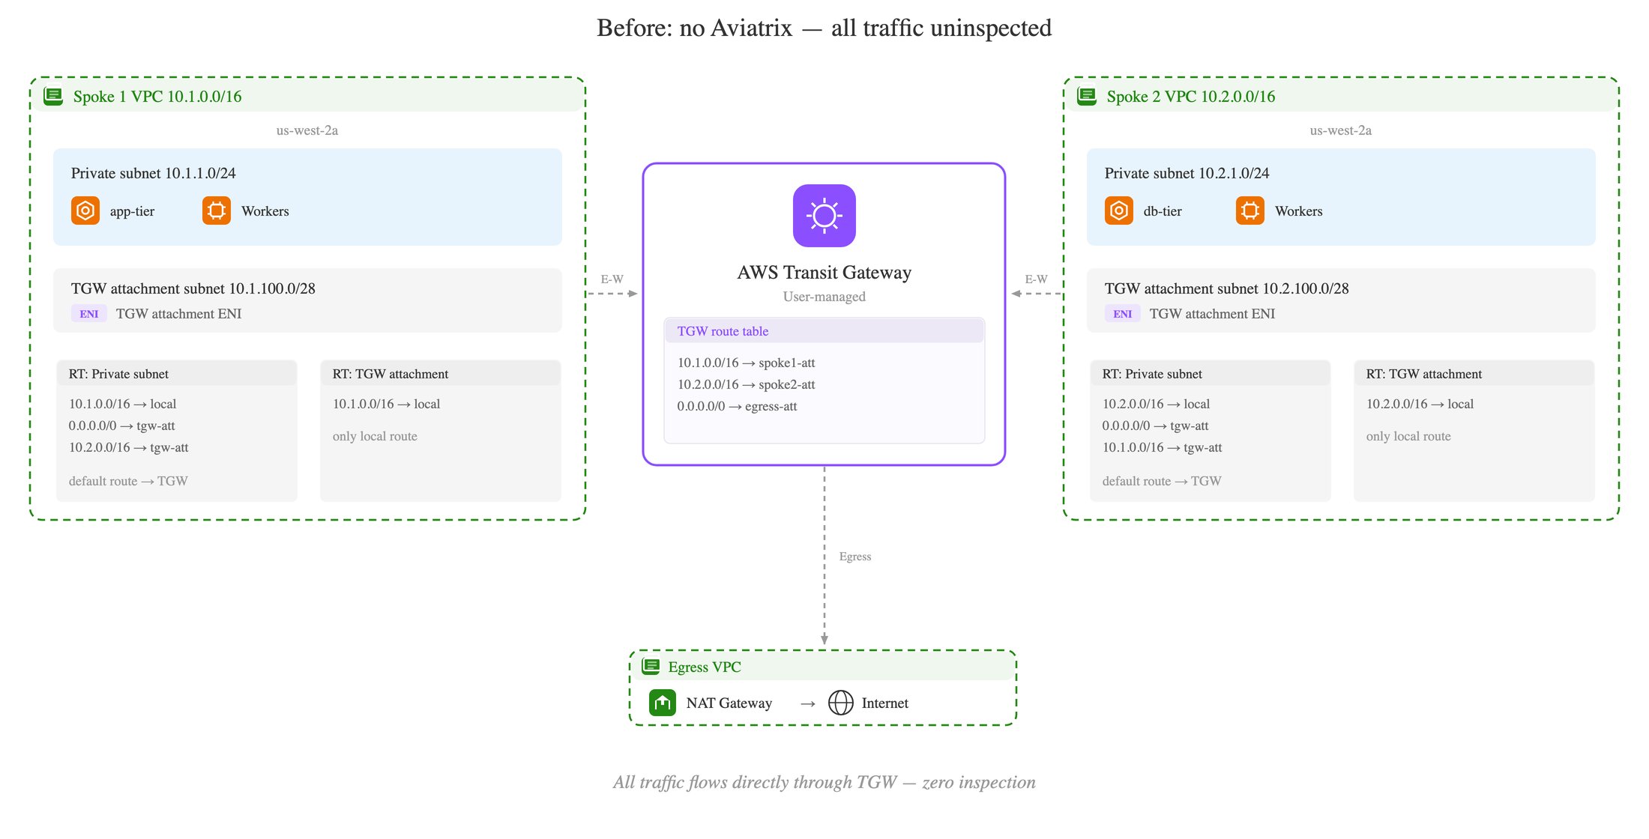This screenshot has height=839, width=1649.
Task: Click the "RT: Private subnet" header in Spoke 2
Action: click(1211, 374)
